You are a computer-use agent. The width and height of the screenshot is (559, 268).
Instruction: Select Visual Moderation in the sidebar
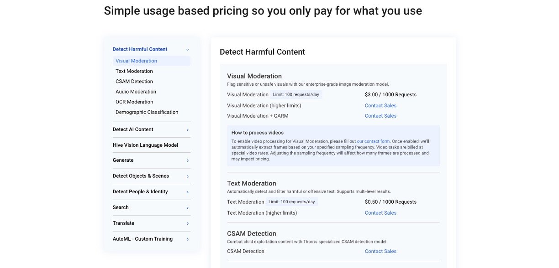click(x=136, y=61)
